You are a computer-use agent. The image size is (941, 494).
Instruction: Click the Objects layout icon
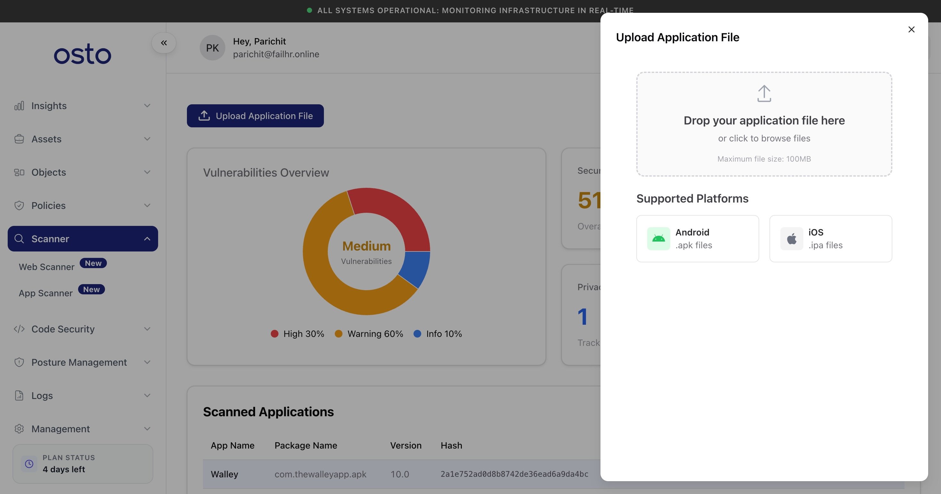pos(19,172)
